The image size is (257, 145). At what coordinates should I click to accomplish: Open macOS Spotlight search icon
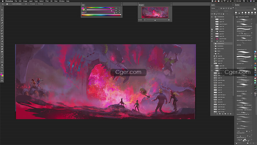click(247, 1)
